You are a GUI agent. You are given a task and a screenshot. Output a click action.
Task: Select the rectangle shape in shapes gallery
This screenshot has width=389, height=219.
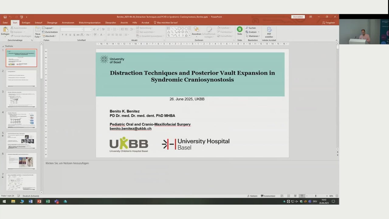point(179,28)
